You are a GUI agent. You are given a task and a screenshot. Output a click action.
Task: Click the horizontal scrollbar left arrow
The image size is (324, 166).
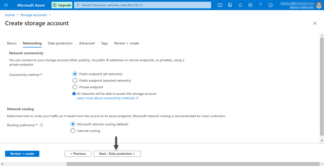tap(2, 164)
